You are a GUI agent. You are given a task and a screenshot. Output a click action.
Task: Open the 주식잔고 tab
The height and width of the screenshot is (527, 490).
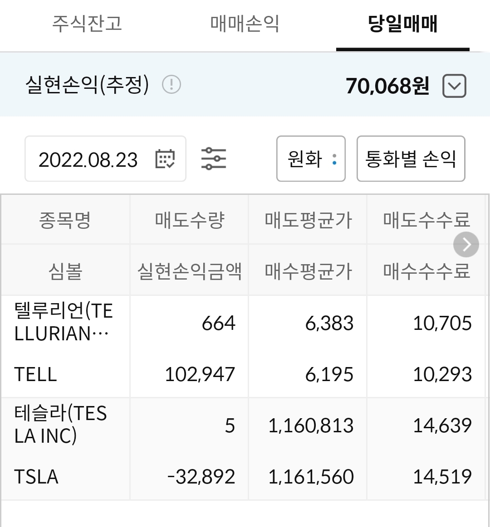click(x=87, y=24)
